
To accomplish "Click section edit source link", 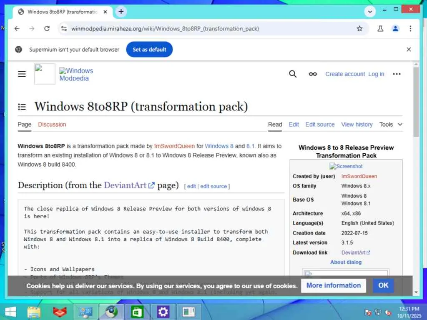I will coord(213,186).
